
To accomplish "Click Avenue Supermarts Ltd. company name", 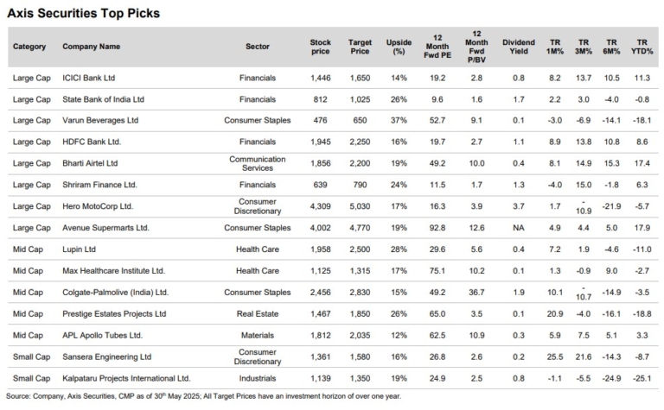I will (x=106, y=228).
